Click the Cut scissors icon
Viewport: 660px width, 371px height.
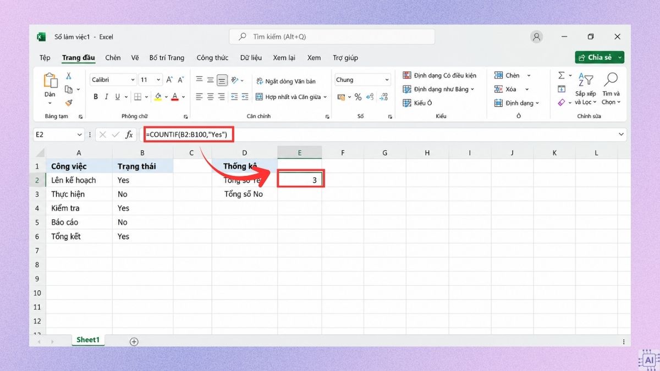(x=69, y=76)
